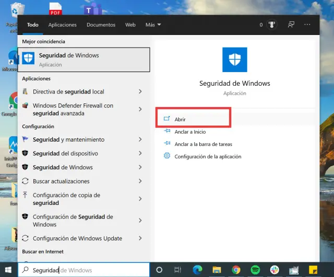This screenshot has height=277, width=334.
Task: Open Microsoft Edge from the taskbar
Action: (x=197, y=270)
